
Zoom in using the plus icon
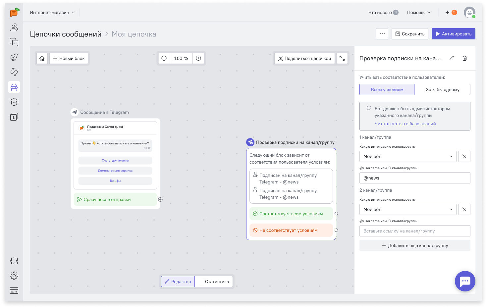(198, 58)
